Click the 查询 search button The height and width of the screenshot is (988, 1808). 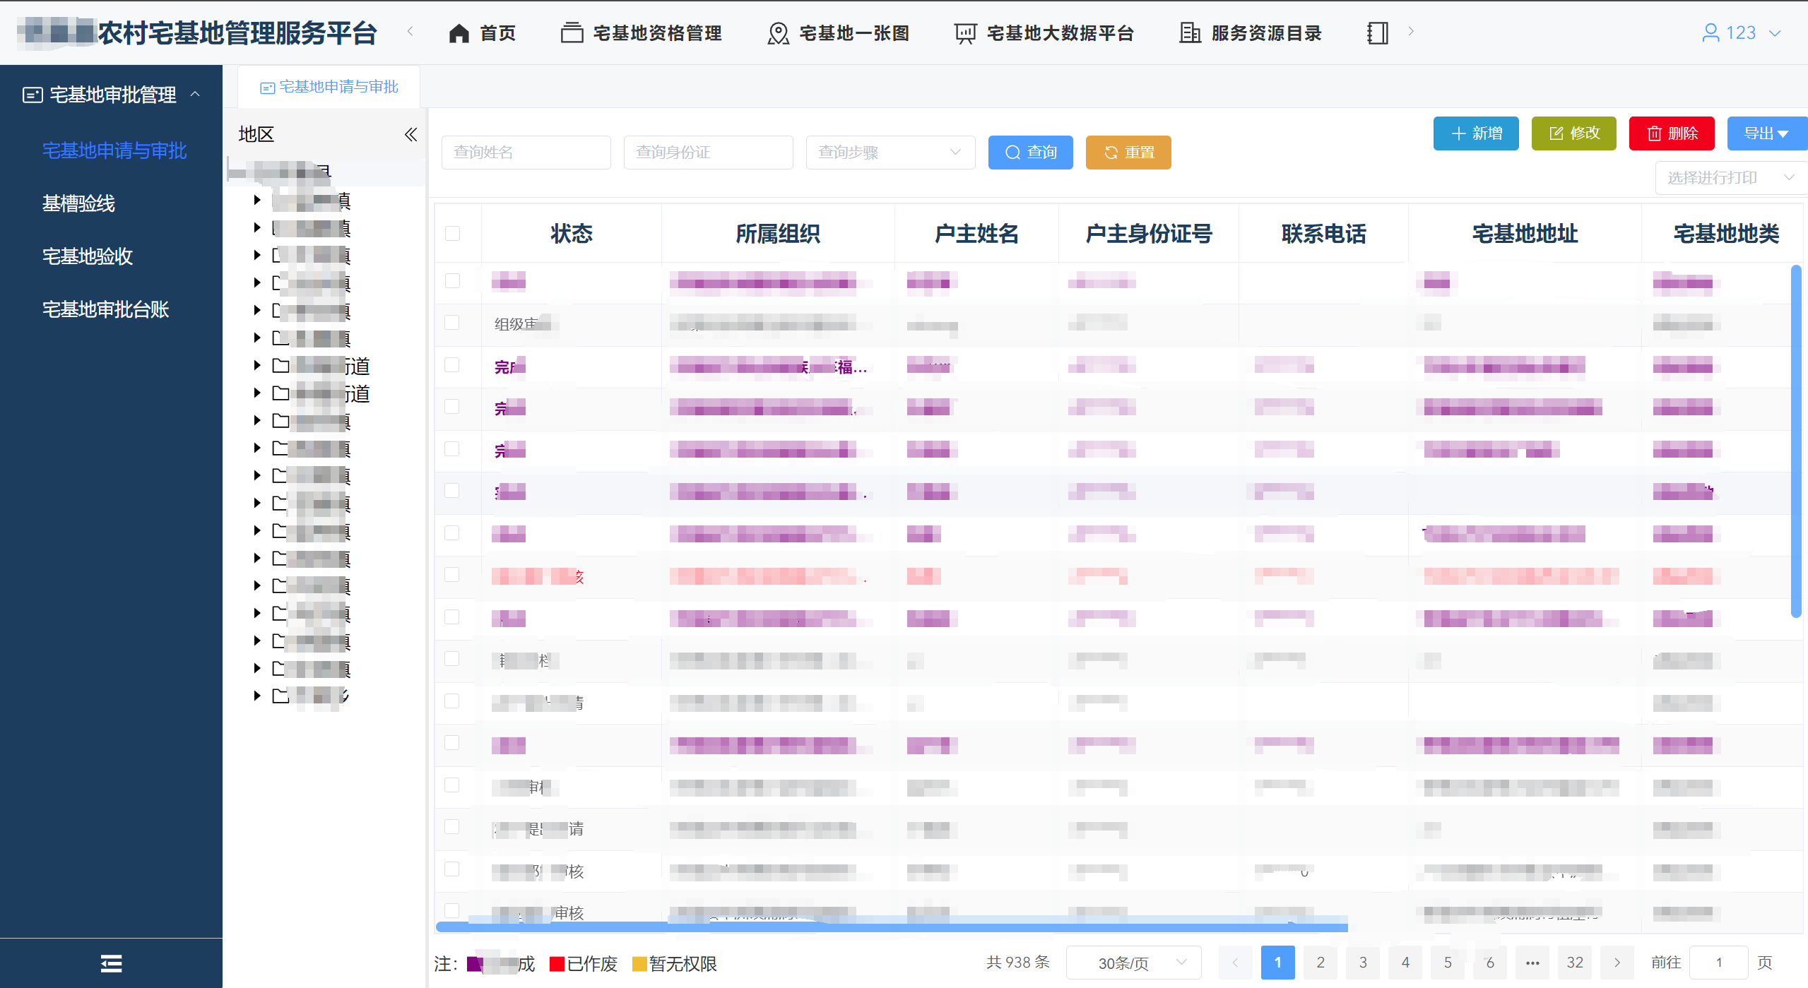click(x=1030, y=153)
